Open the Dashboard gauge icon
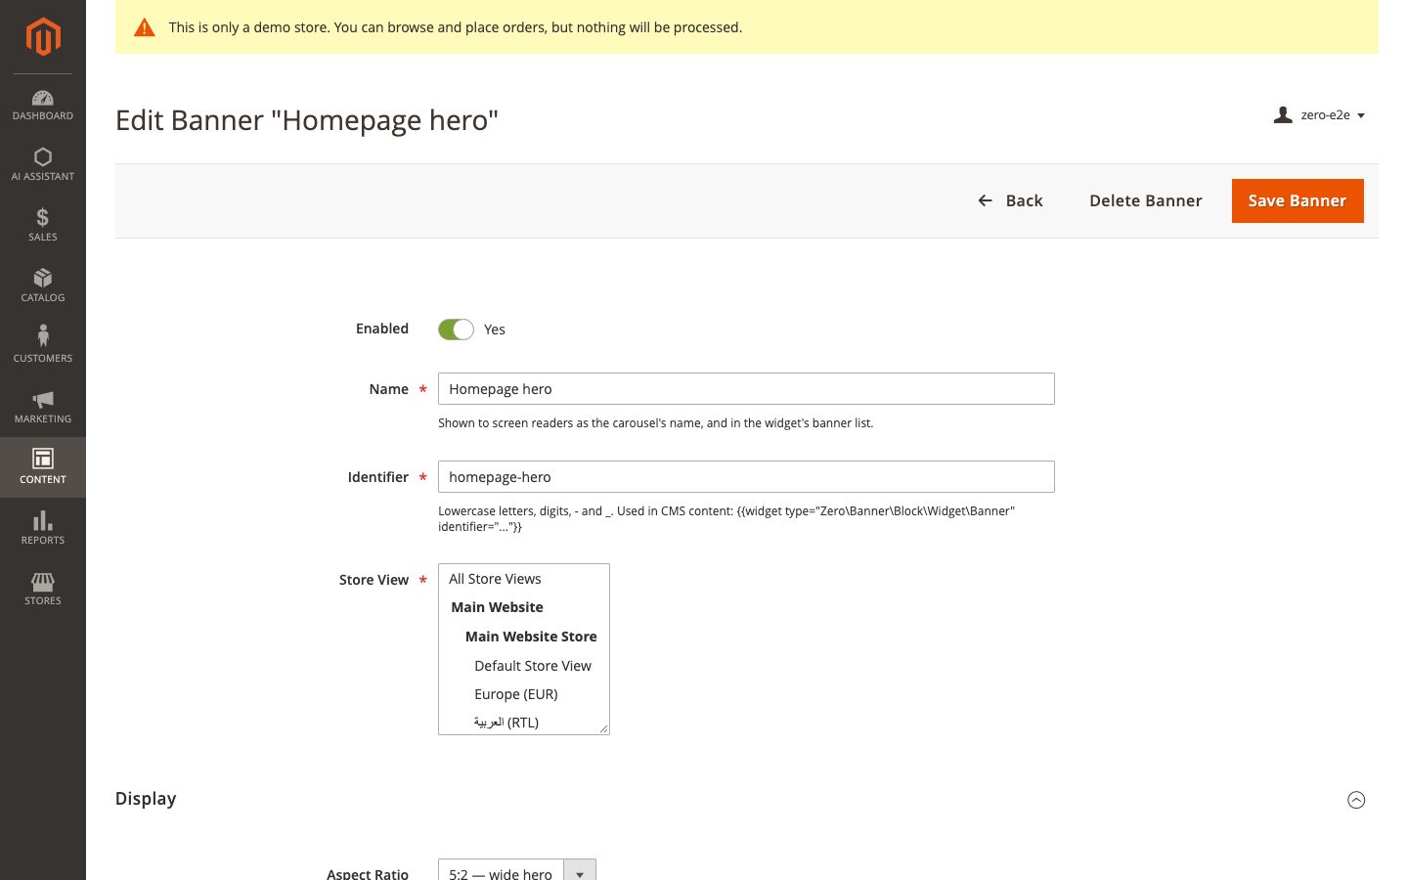The width and height of the screenshot is (1408, 880). (x=43, y=98)
